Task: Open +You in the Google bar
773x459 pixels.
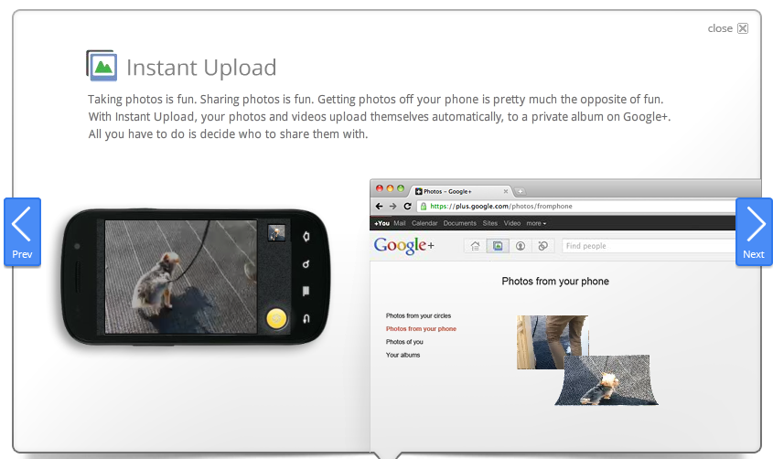Action: 381,223
